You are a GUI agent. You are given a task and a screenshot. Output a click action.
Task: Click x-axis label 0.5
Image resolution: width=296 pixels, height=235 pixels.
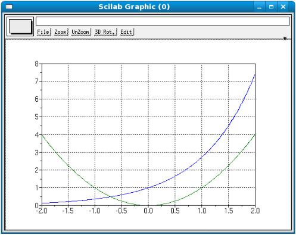(x=175, y=211)
